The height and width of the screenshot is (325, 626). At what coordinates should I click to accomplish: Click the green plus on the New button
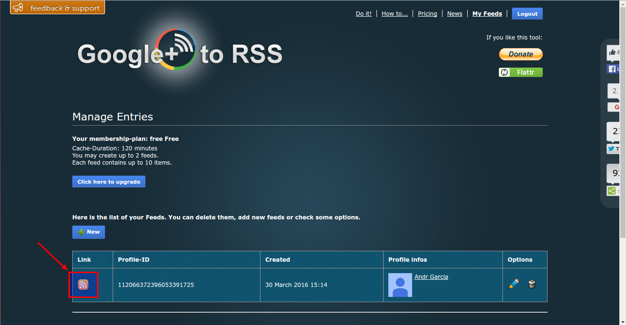click(82, 232)
